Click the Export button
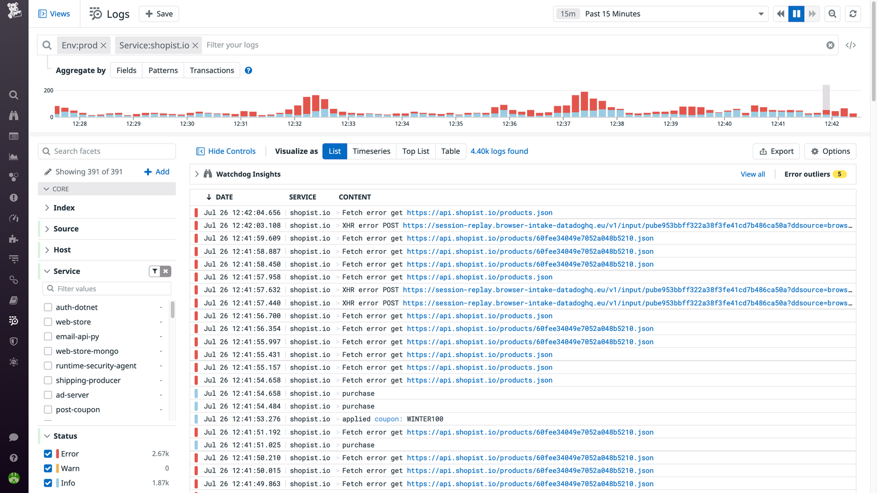This screenshot has width=877, height=493. click(x=776, y=151)
